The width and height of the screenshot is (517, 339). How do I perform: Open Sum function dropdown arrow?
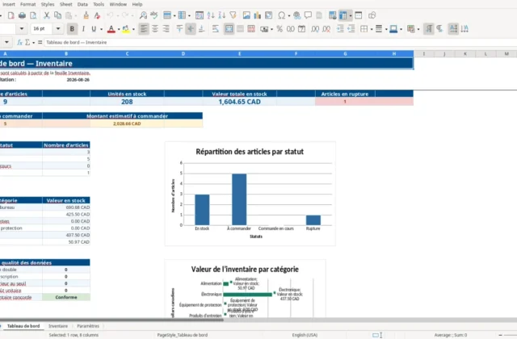click(34, 43)
